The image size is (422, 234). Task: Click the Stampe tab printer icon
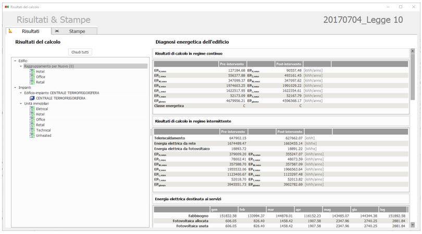pyautogui.click(x=57, y=31)
